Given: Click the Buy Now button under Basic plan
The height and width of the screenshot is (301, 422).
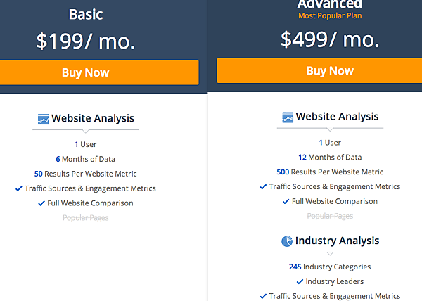Looking at the screenshot, I should click(x=99, y=72).
